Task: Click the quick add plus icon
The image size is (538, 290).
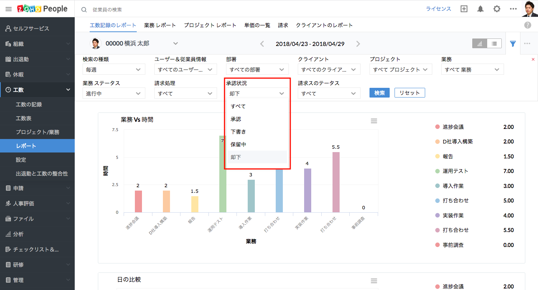Action: tap(464, 9)
